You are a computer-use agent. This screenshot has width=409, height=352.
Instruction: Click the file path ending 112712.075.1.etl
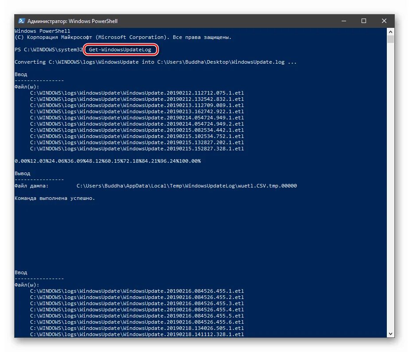click(137, 93)
